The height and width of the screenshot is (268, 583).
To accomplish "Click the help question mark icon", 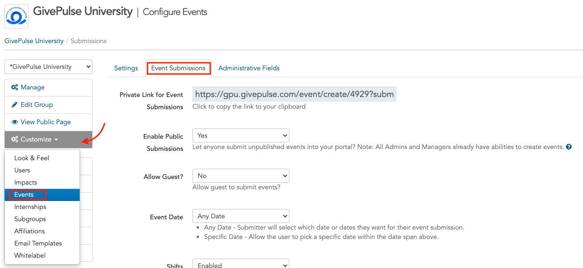I will pos(569,147).
